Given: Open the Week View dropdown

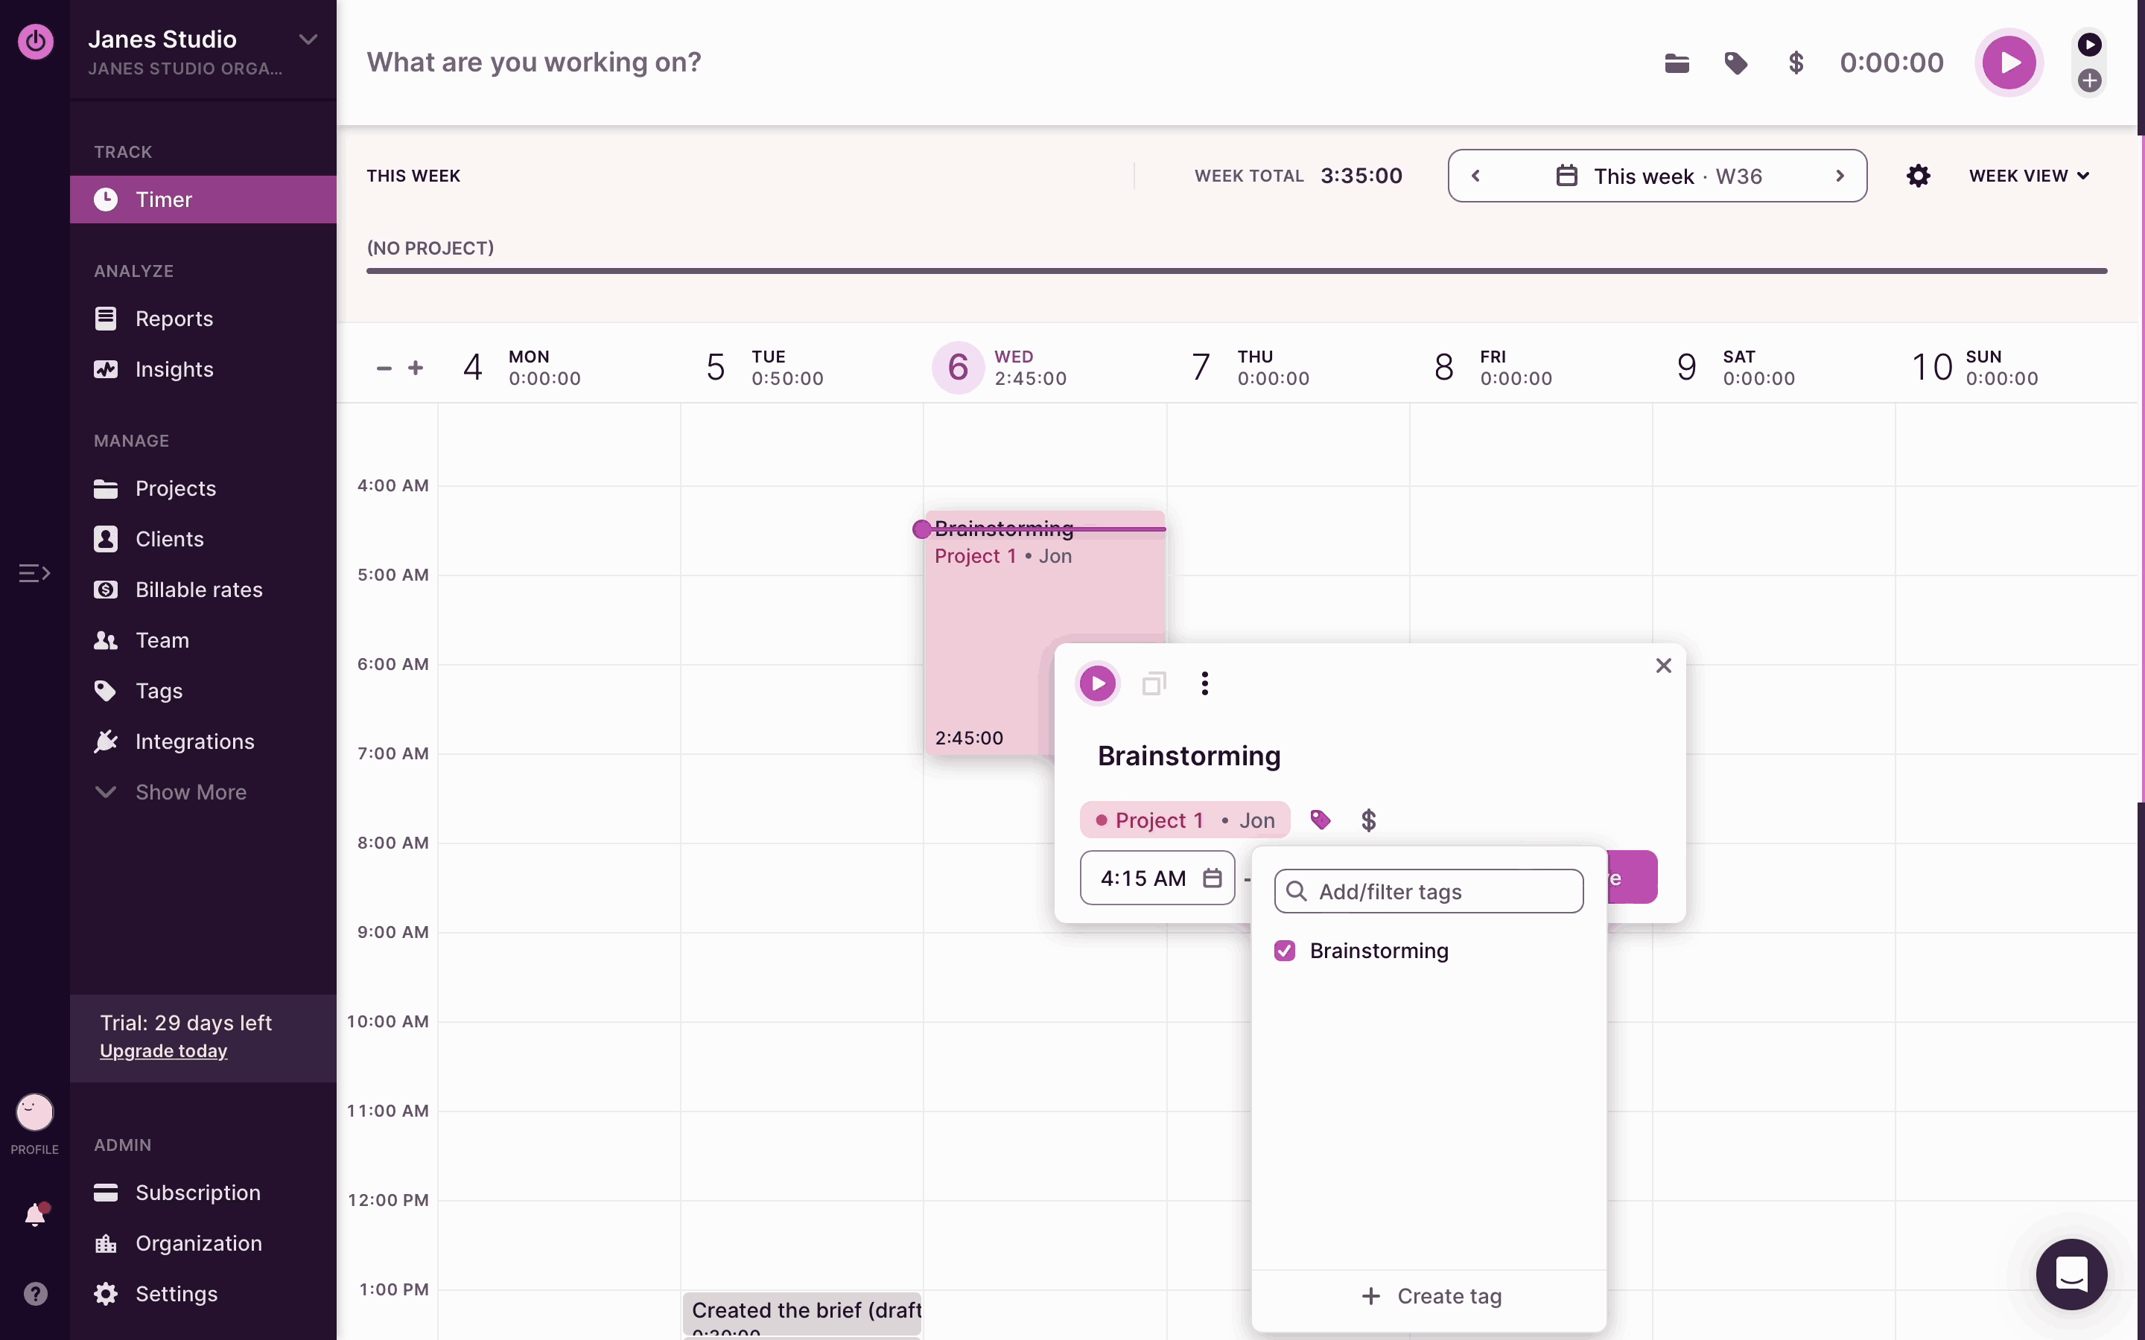Looking at the screenshot, I should point(2029,176).
